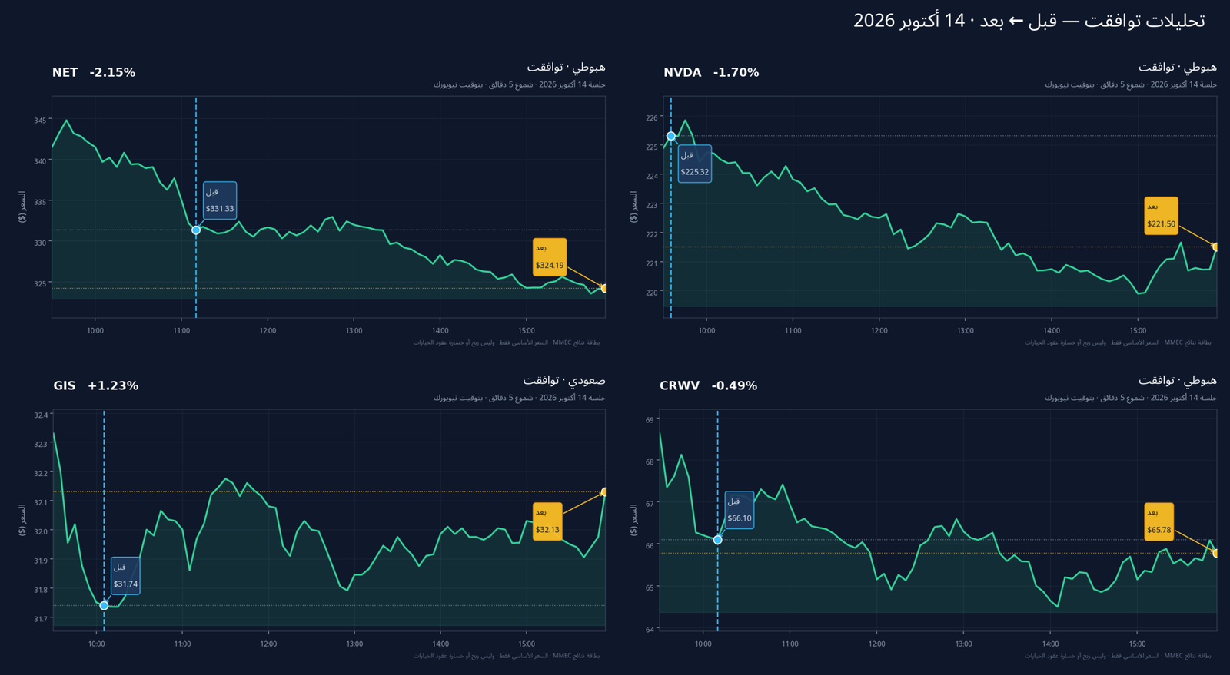This screenshot has width=1230, height=675.
Task: Click the main page title with 2026 date
Action: (x=1029, y=21)
